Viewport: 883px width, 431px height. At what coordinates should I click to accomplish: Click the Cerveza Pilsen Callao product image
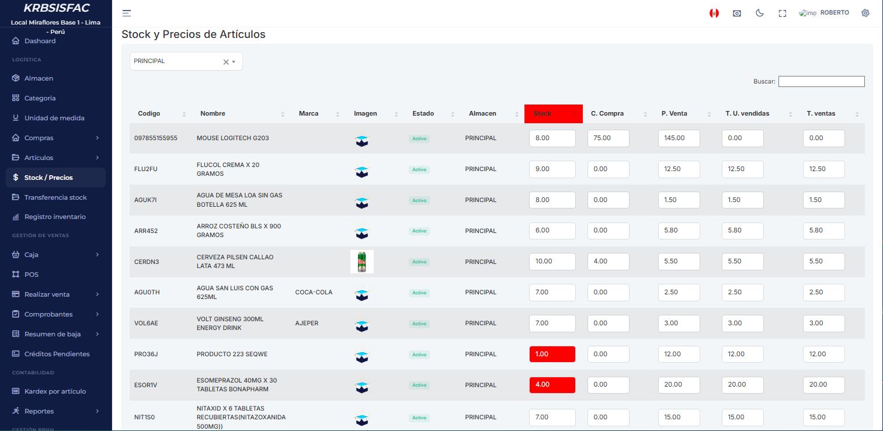click(361, 262)
